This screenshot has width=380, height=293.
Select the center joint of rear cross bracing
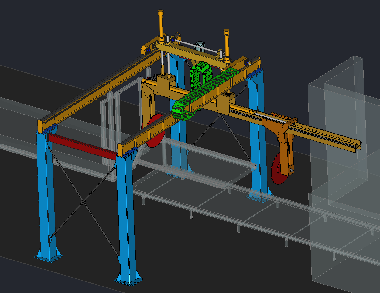[x=220, y=116]
